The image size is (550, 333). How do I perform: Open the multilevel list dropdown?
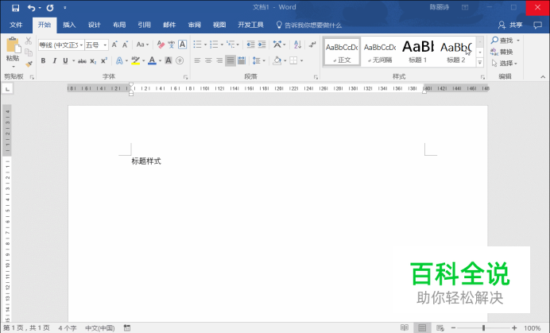pos(238,45)
